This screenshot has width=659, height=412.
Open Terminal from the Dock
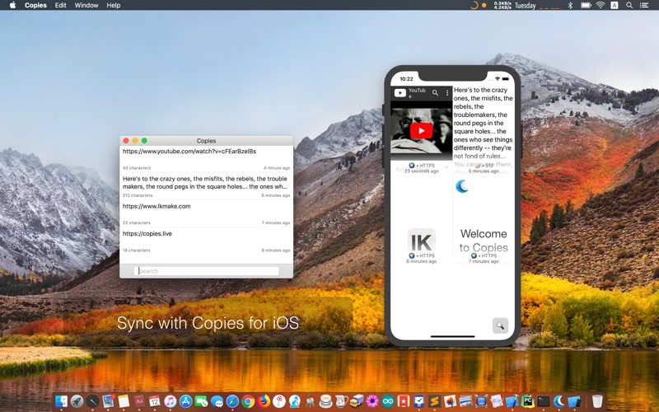click(x=543, y=401)
